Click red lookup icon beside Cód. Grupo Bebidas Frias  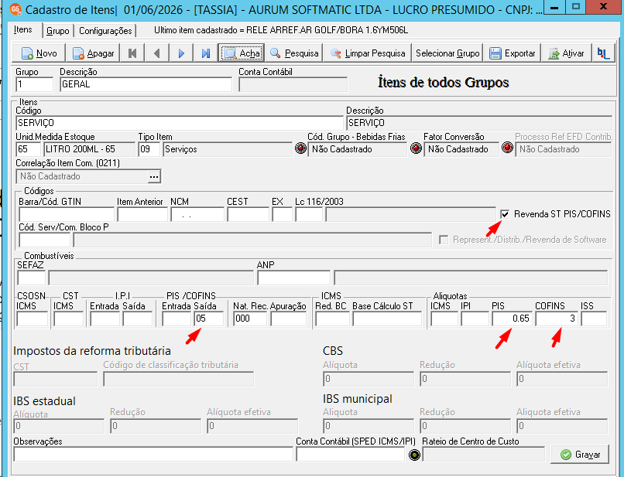point(300,148)
